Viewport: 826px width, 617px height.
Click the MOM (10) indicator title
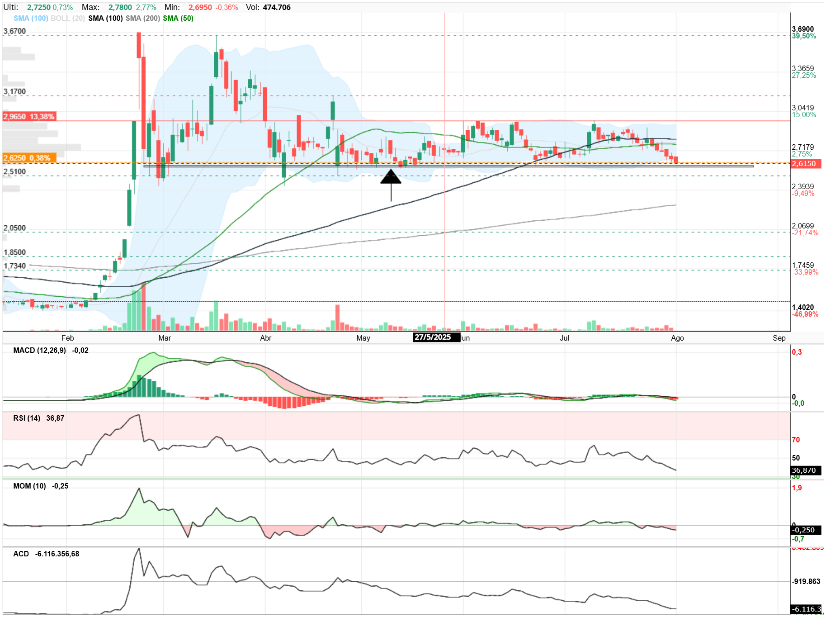click(x=29, y=486)
